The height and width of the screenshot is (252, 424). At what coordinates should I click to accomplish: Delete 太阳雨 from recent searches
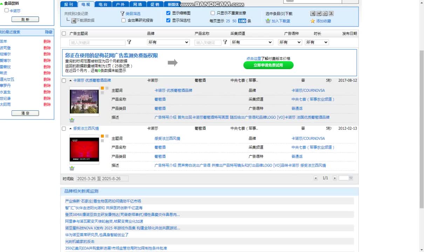tap(47, 105)
